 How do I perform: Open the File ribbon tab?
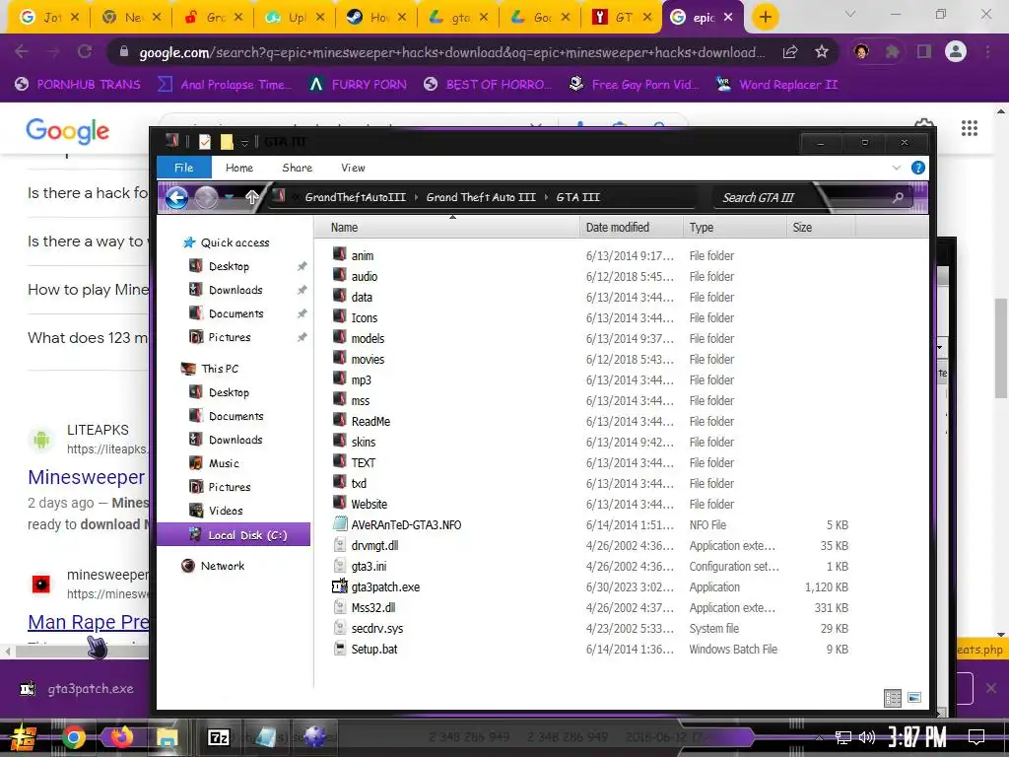point(184,168)
